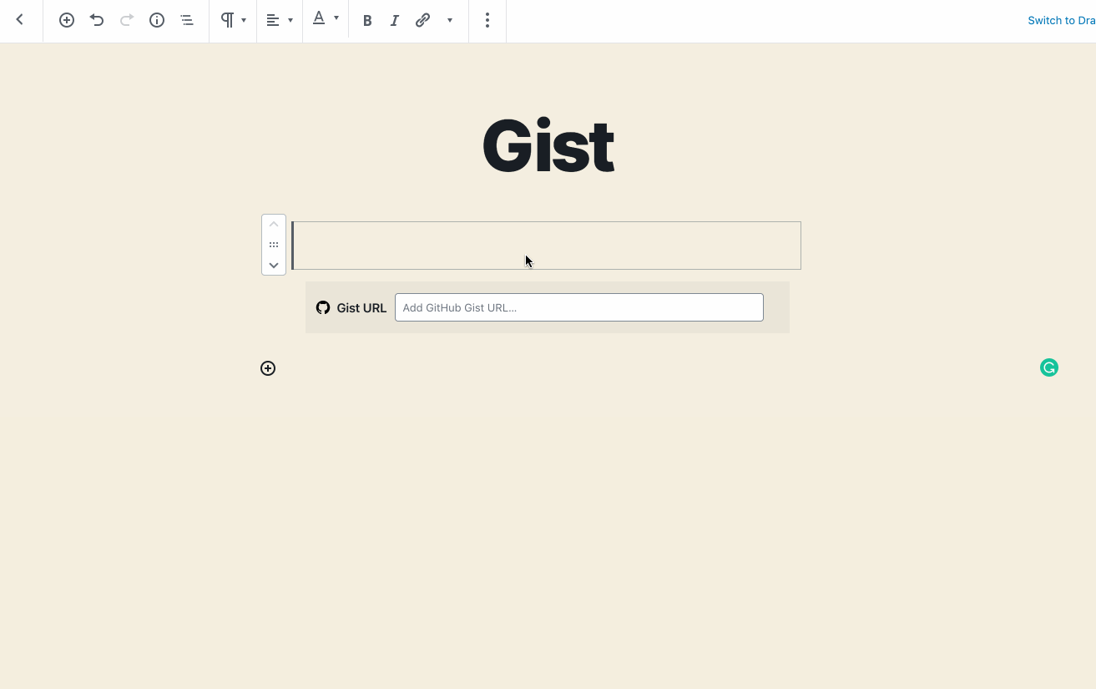Open the Grammarly icon

click(1048, 367)
